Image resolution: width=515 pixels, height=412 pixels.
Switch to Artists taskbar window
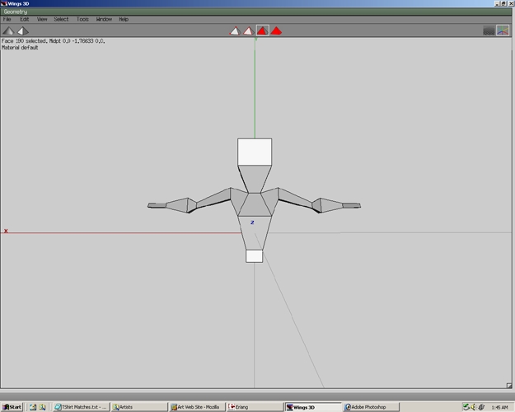pyautogui.click(x=139, y=407)
